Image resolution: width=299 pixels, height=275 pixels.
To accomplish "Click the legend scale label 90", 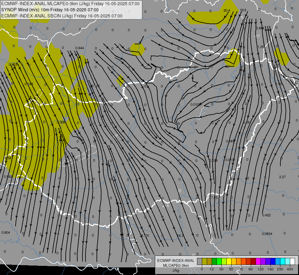I will 251,269.
